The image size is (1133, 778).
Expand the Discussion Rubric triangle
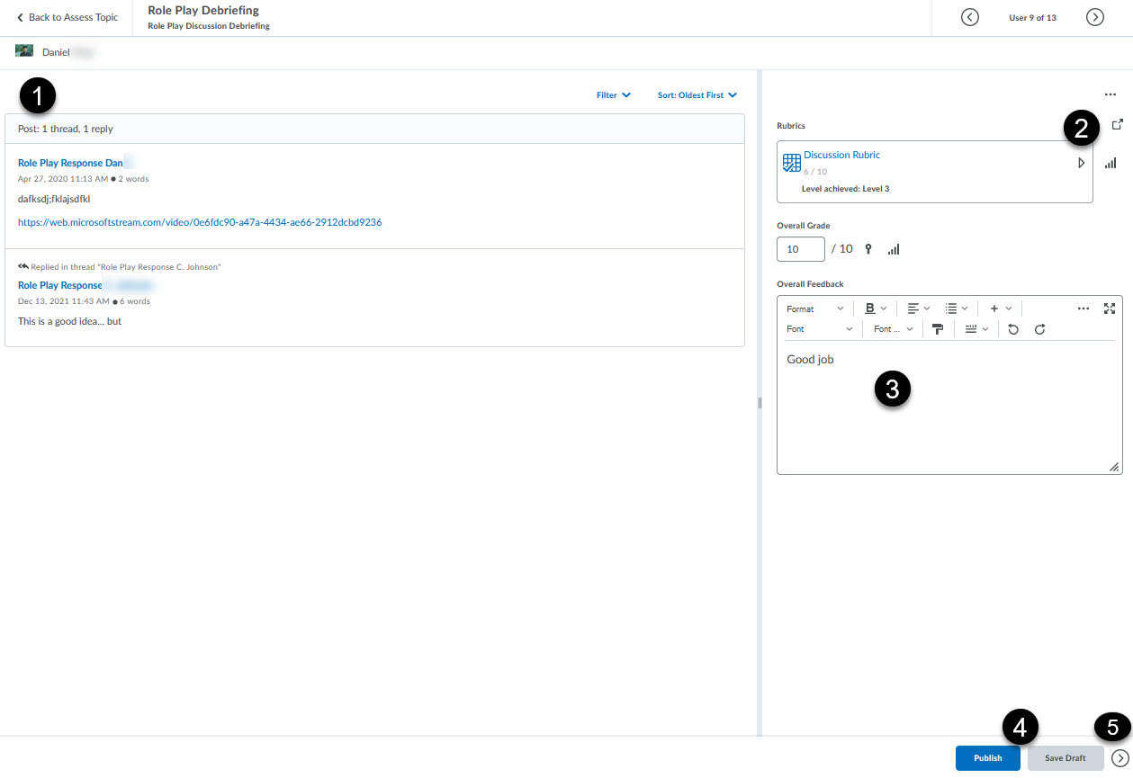pyautogui.click(x=1081, y=163)
